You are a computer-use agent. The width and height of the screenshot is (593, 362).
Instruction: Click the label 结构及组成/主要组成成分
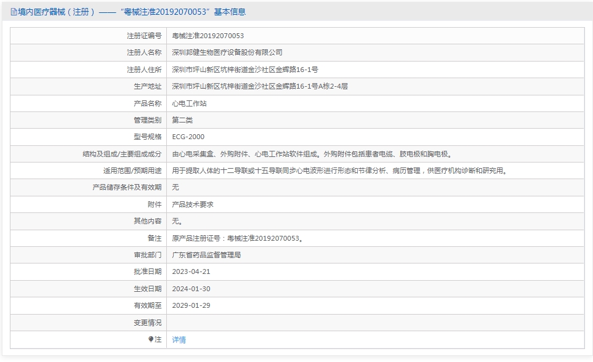(122, 154)
